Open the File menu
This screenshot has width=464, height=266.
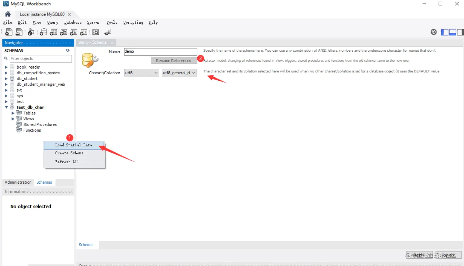point(7,22)
